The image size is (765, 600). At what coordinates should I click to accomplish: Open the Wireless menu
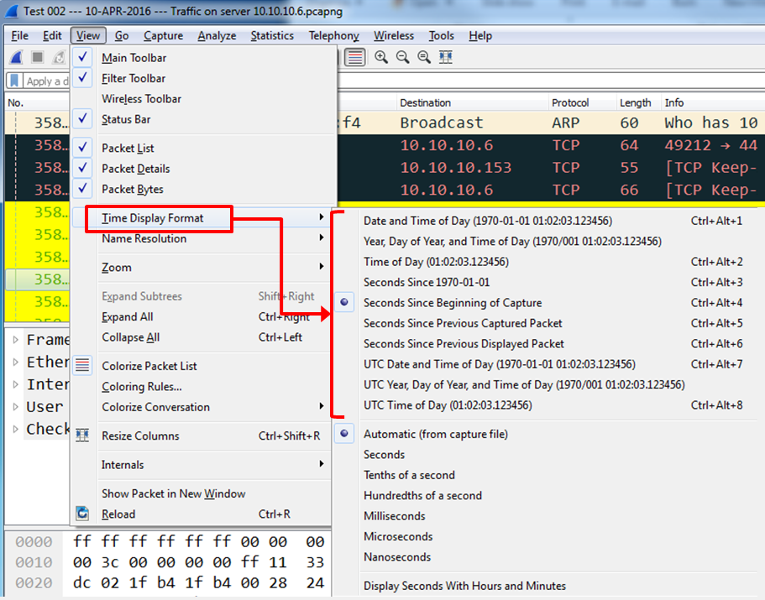click(394, 35)
